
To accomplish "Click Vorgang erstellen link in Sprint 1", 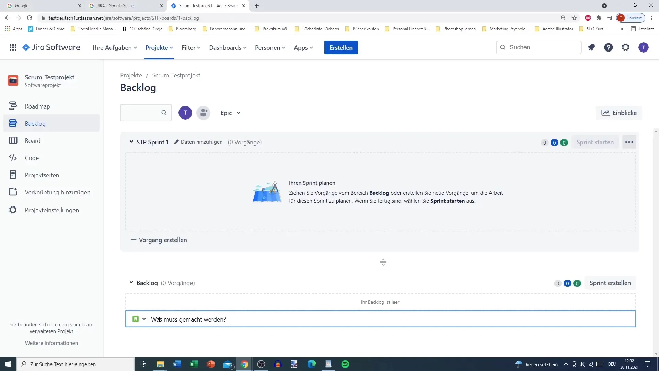I will click(159, 240).
